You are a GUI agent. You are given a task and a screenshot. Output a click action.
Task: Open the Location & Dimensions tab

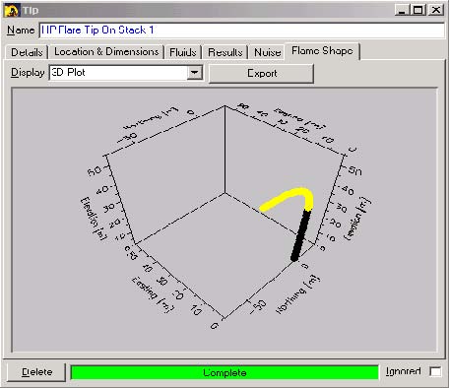point(106,52)
